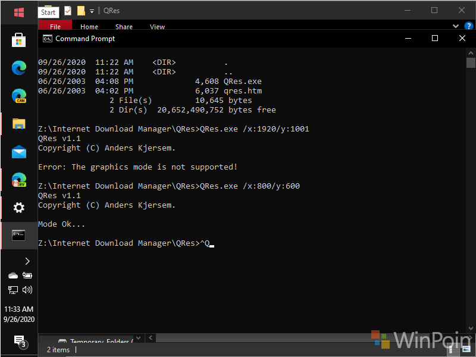The height and width of the screenshot is (357, 476).
Task: Click the New Folder icon in Explorer's title bar
Action: [x=81, y=11]
